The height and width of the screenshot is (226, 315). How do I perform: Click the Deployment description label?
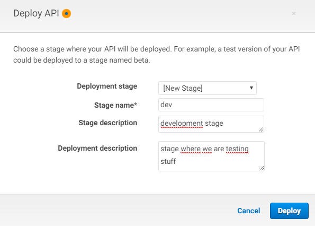pyautogui.click(x=97, y=148)
